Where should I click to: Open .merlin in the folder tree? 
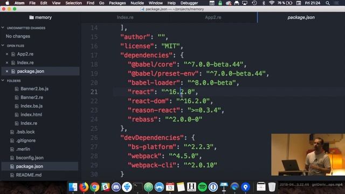click(23, 149)
